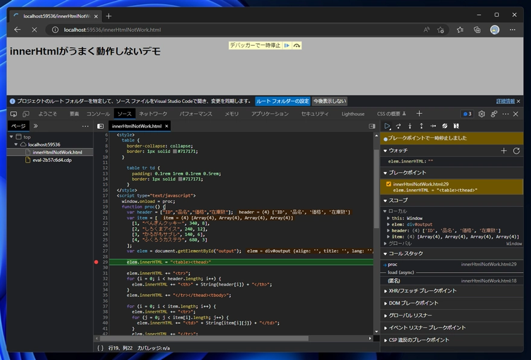Open the パフォーマンス tab
This screenshot has width=531, height=360.
196,114
